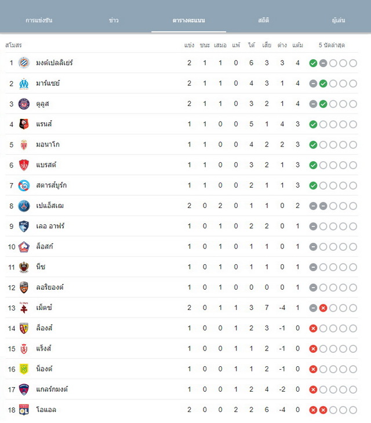
Task: Open the ตูลูส team link
Action: click(43, 104)
